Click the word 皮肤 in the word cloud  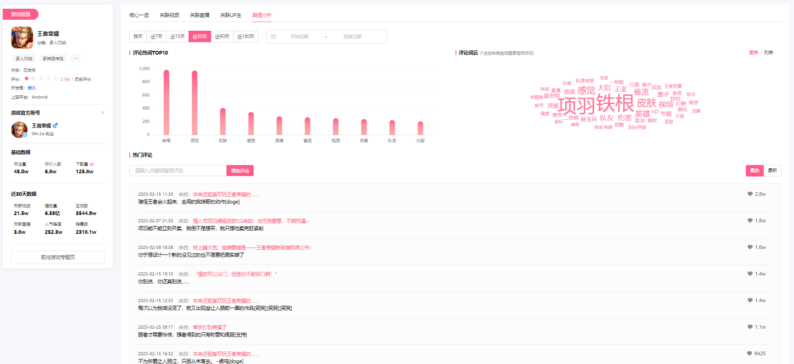(x=647, y=103)
